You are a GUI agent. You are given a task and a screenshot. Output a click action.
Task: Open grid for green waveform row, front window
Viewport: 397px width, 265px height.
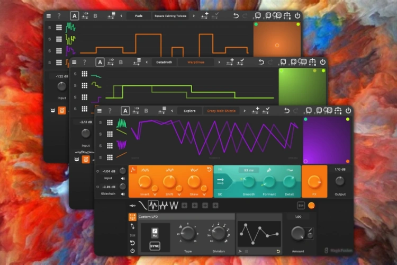tap(110, 122)
